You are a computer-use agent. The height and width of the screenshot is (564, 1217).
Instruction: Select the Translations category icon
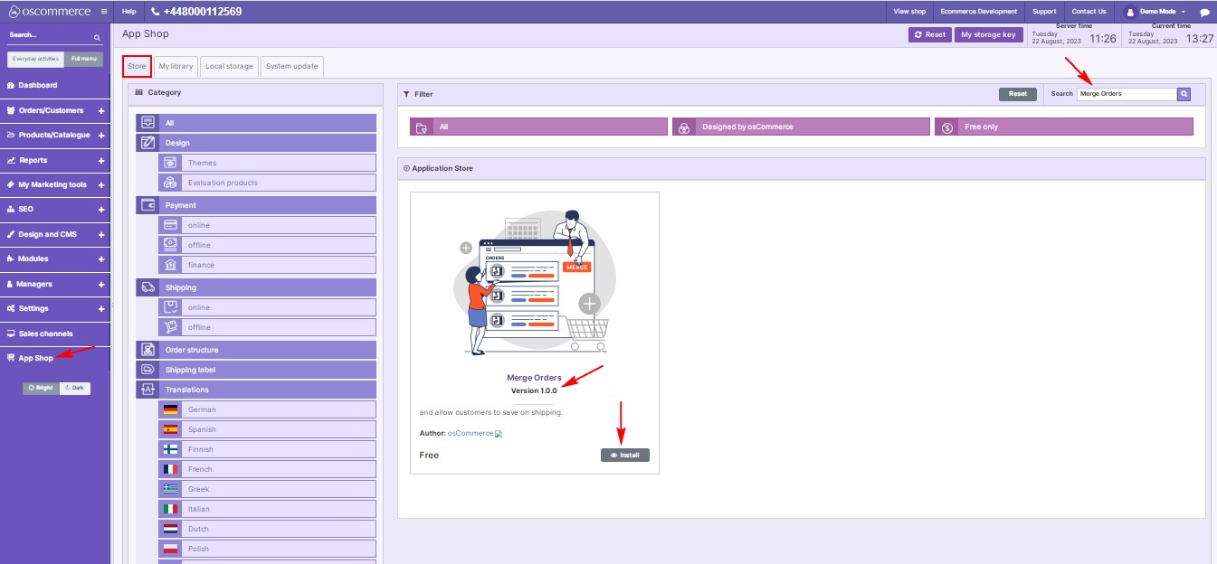coord(147,390)
